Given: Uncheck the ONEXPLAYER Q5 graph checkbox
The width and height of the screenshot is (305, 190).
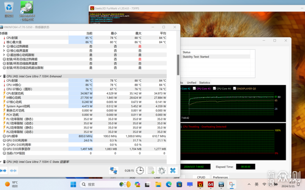Looking at the screenshot, I should pos(235,88).
